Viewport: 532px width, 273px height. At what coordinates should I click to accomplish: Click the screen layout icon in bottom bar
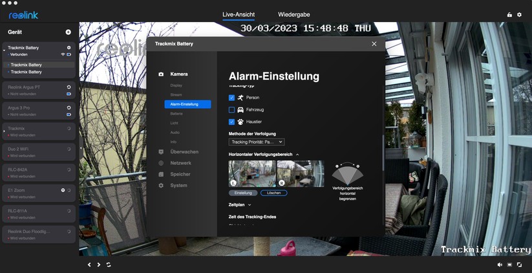tap(509, 265)
